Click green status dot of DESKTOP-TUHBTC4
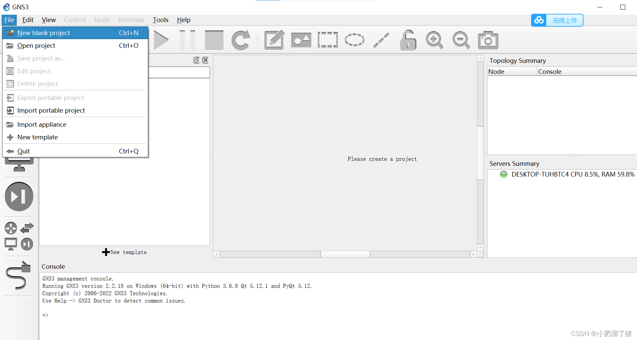The width and height of the screenshot is (637, 340). click(x=503, y=174)
